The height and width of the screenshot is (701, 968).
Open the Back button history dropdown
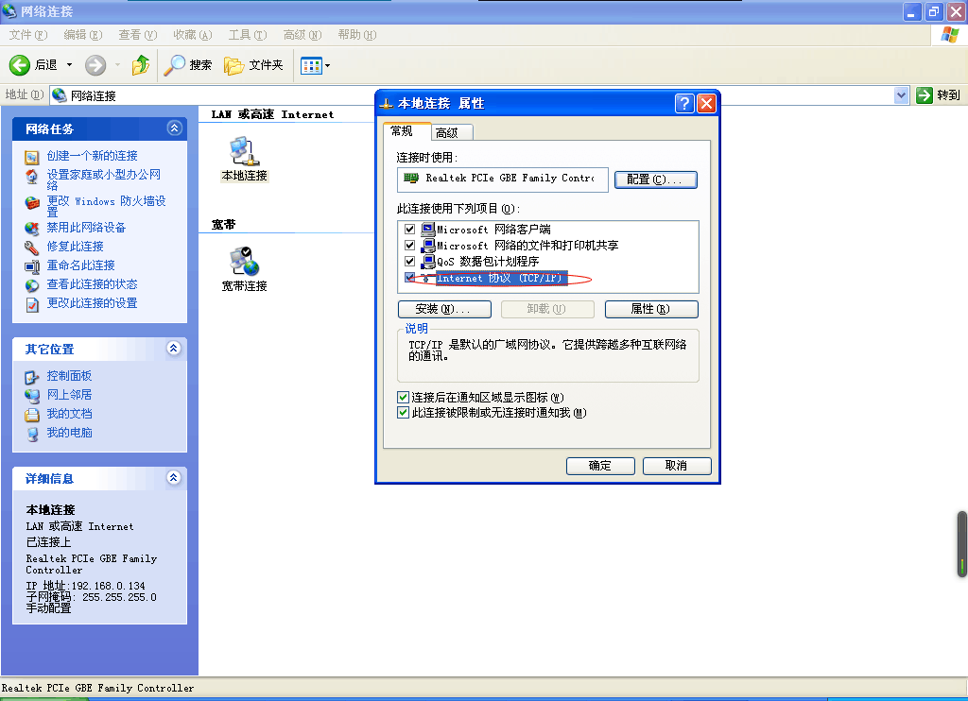click(x=69, y=65)
